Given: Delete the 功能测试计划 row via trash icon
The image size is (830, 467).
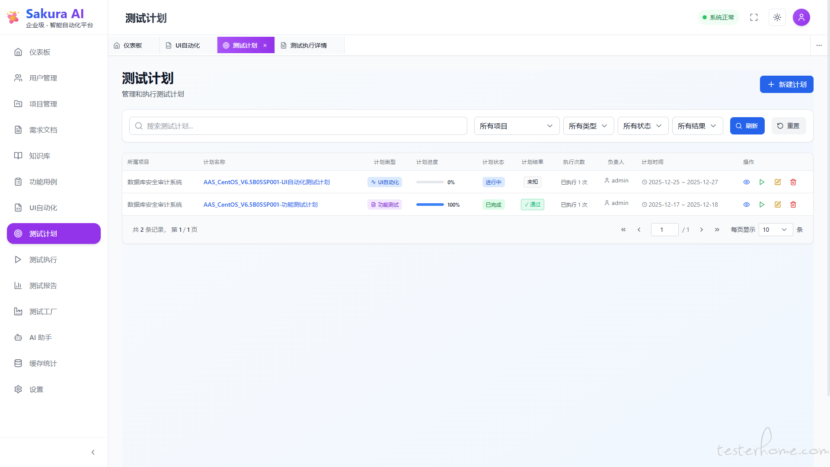Looking at the screenshot, I should (x=793, y=205).
